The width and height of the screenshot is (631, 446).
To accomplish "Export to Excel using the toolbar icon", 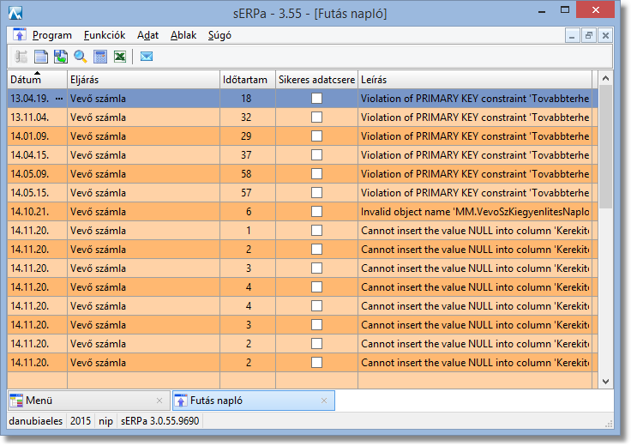I will pos(120,57).
